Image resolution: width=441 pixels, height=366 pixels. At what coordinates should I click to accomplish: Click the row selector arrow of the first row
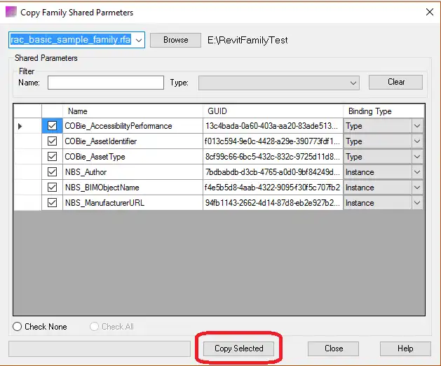pos(20,126)
